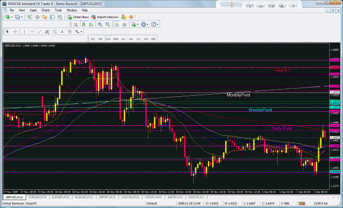Image resolution: width=343 pixels, height=208 pixels.
Task: Open the Templates icon
Action: [153, 25]
